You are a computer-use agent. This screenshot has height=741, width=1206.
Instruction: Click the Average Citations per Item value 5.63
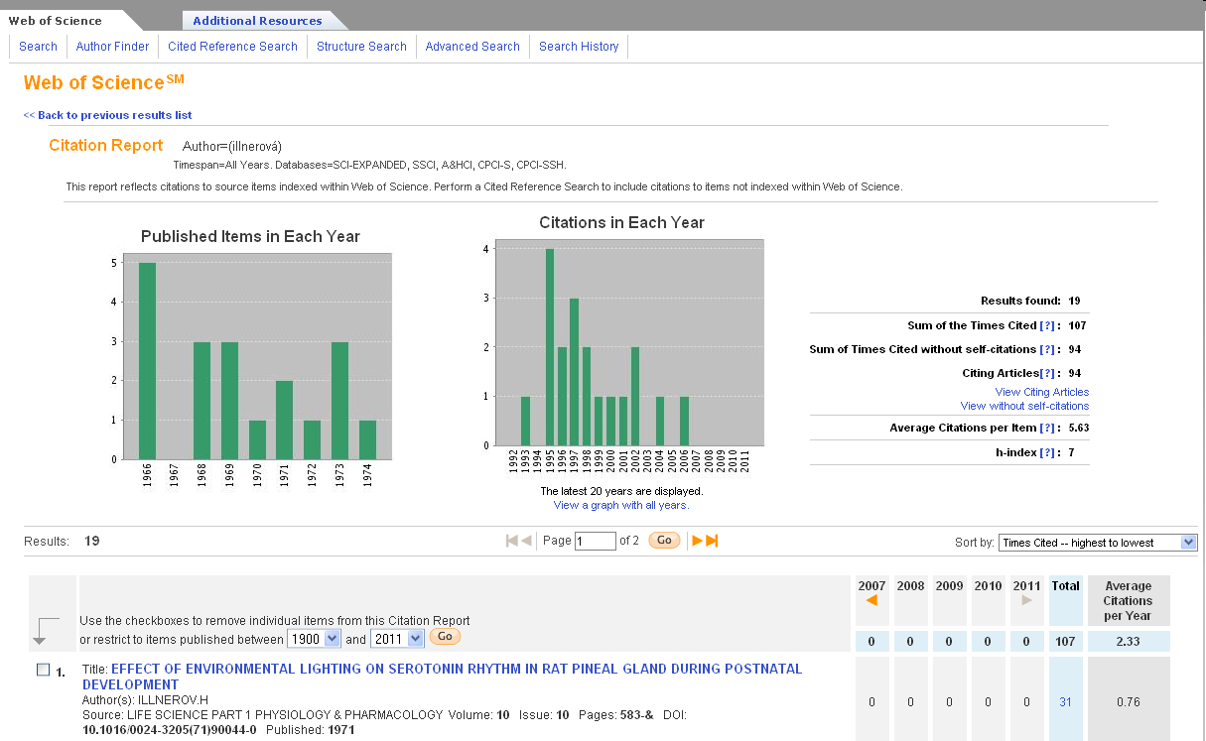pos(1079,428)
